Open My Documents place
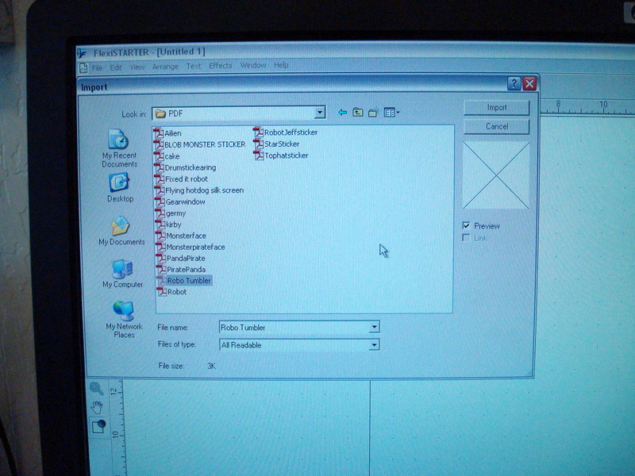Image resolution: width=635 pixels, height=476 pixels. (x=121, y=231)
